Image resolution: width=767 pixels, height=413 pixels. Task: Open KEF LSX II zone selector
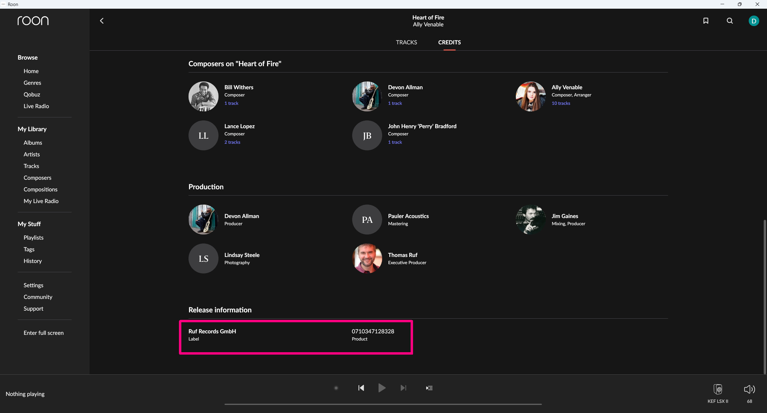click(x=718, y=389)
